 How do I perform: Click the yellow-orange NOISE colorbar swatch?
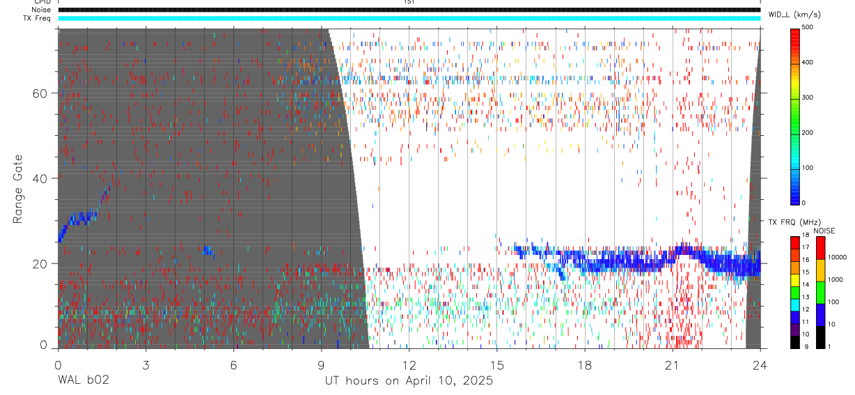click(819, 270)
